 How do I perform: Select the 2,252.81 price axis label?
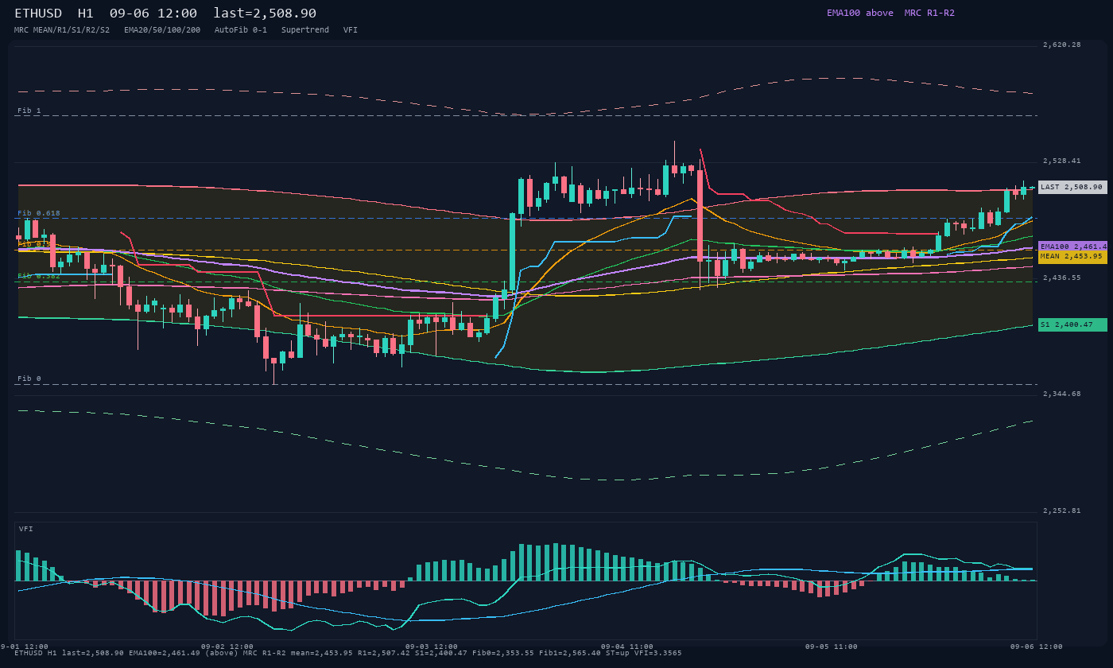tap(1062, 511)
